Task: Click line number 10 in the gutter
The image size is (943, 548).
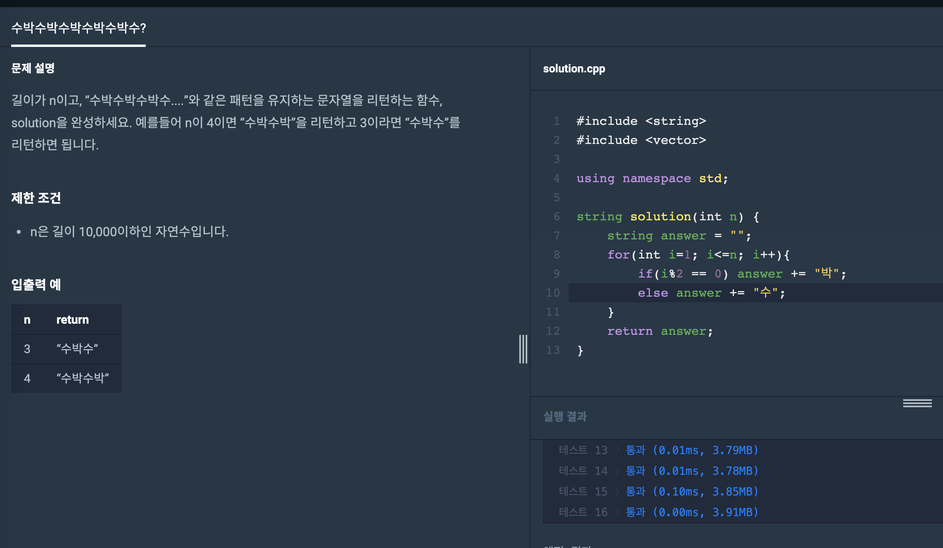Action: point(553,293)
